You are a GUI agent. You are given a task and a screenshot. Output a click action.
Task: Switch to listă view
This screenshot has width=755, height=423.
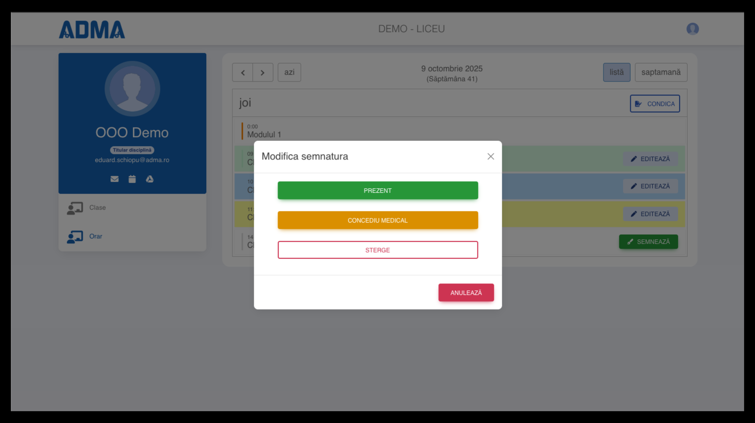pyautogui.click(x=616, y=72)
